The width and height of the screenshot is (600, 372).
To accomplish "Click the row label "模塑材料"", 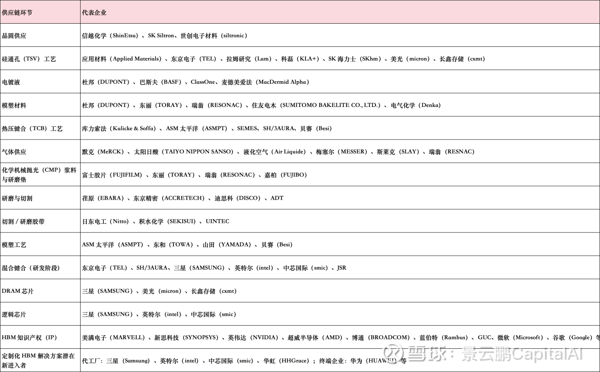I will pos(14,106).
